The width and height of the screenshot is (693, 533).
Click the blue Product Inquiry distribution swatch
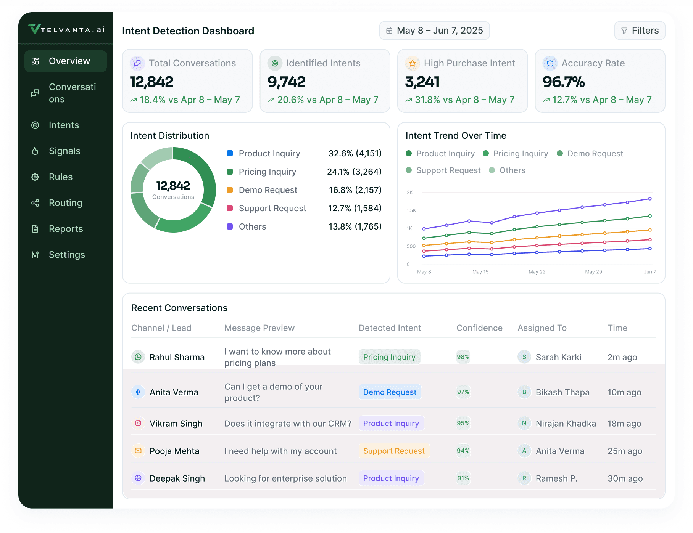230,153
